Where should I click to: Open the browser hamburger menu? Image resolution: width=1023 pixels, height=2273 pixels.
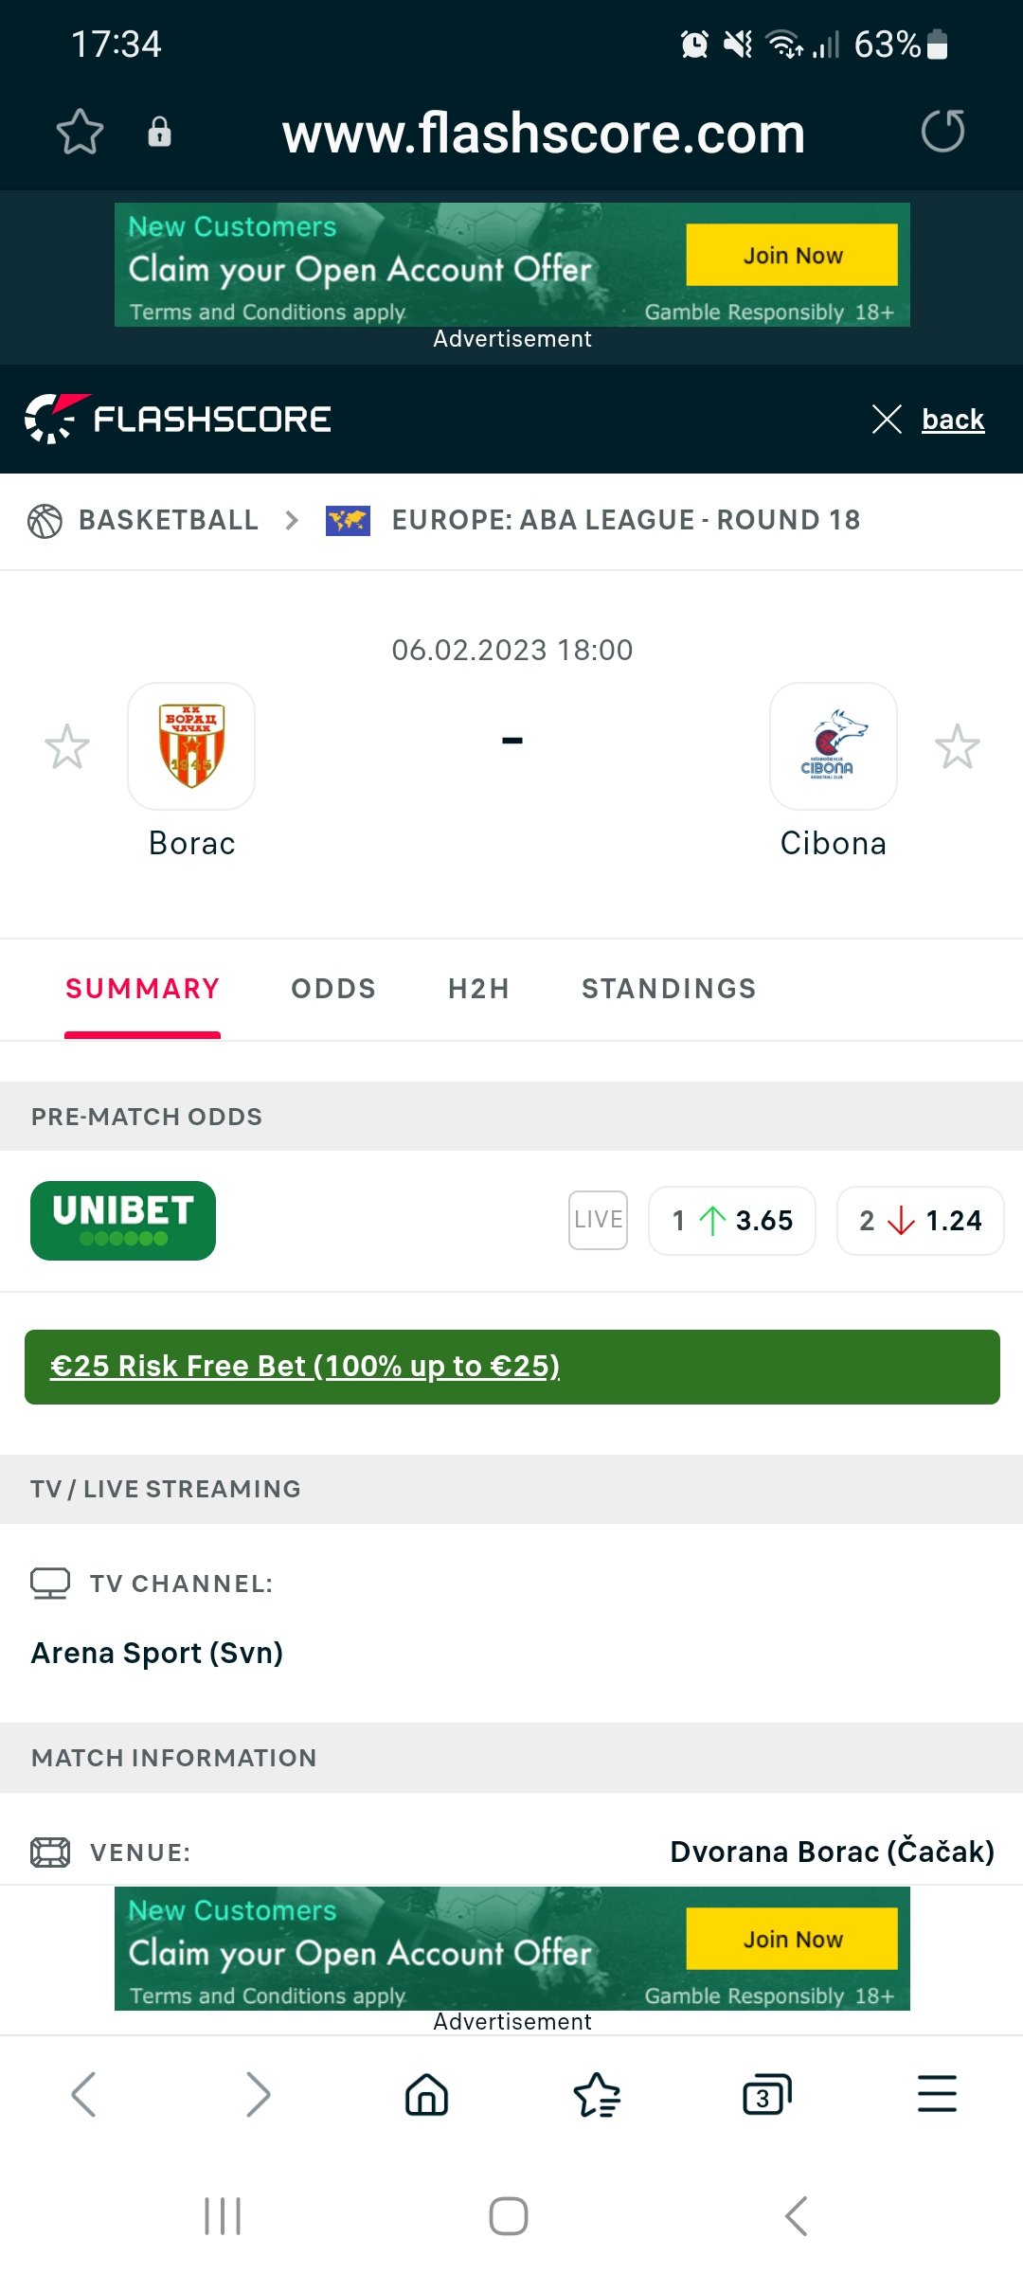click(937, 2094)
